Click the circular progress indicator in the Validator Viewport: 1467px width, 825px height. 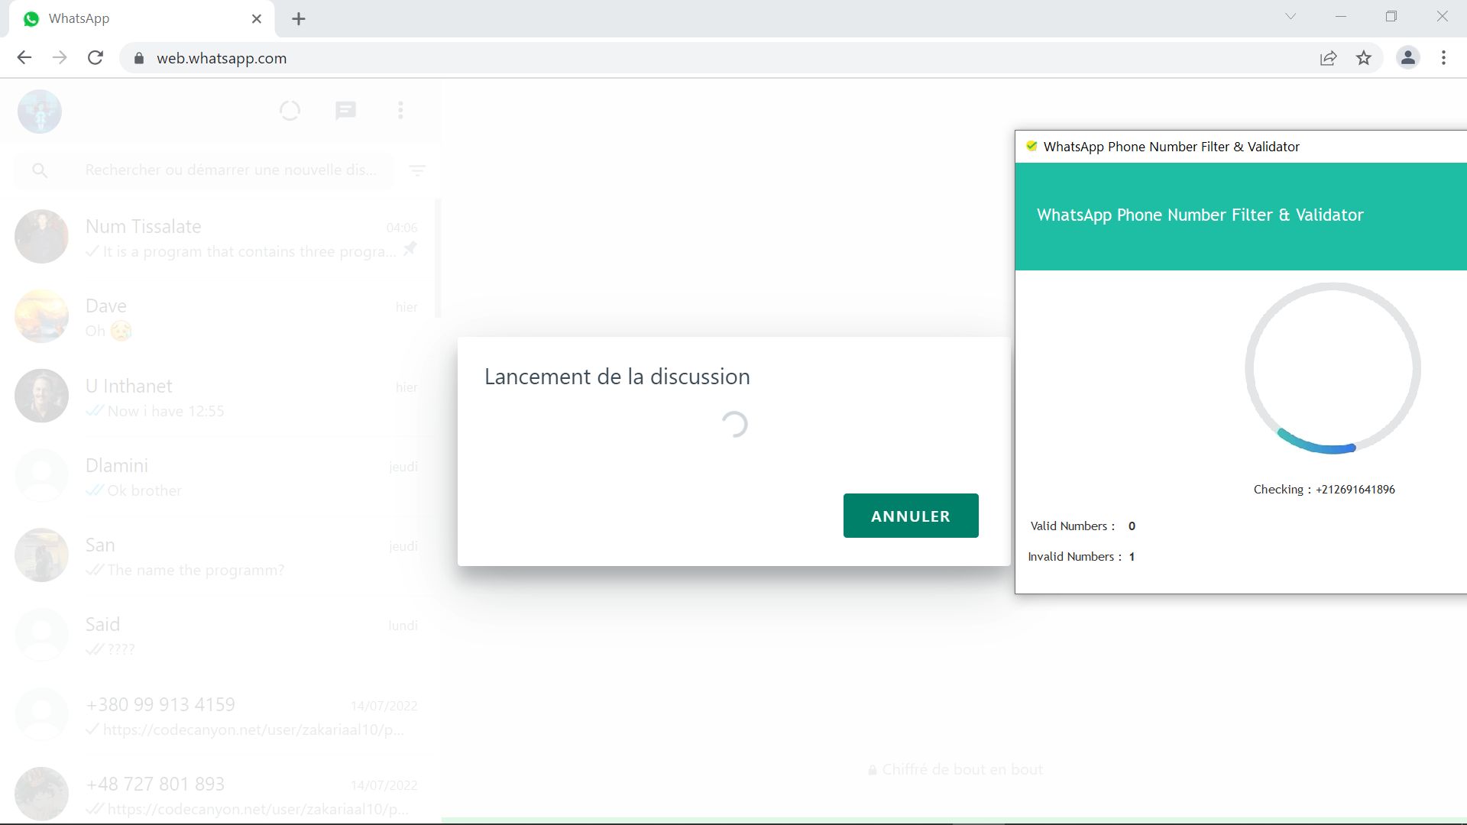(x=1333, y=368)
